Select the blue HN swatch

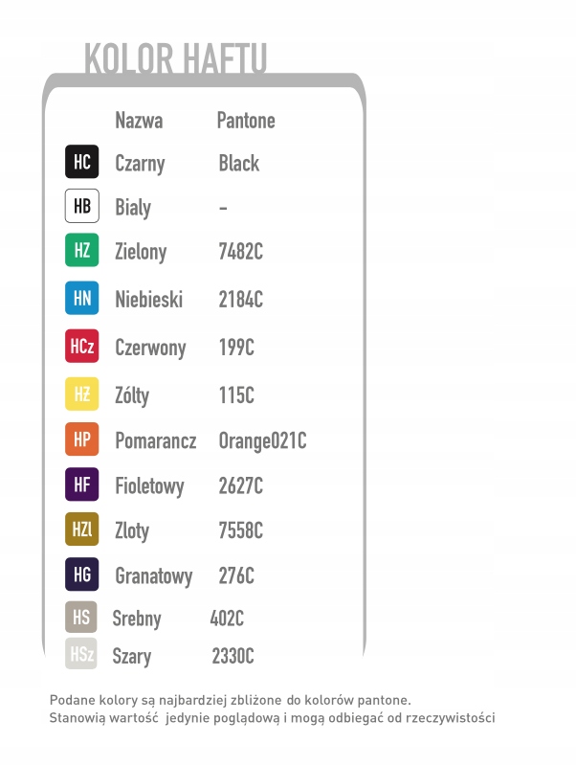click(x=82, y=299)
